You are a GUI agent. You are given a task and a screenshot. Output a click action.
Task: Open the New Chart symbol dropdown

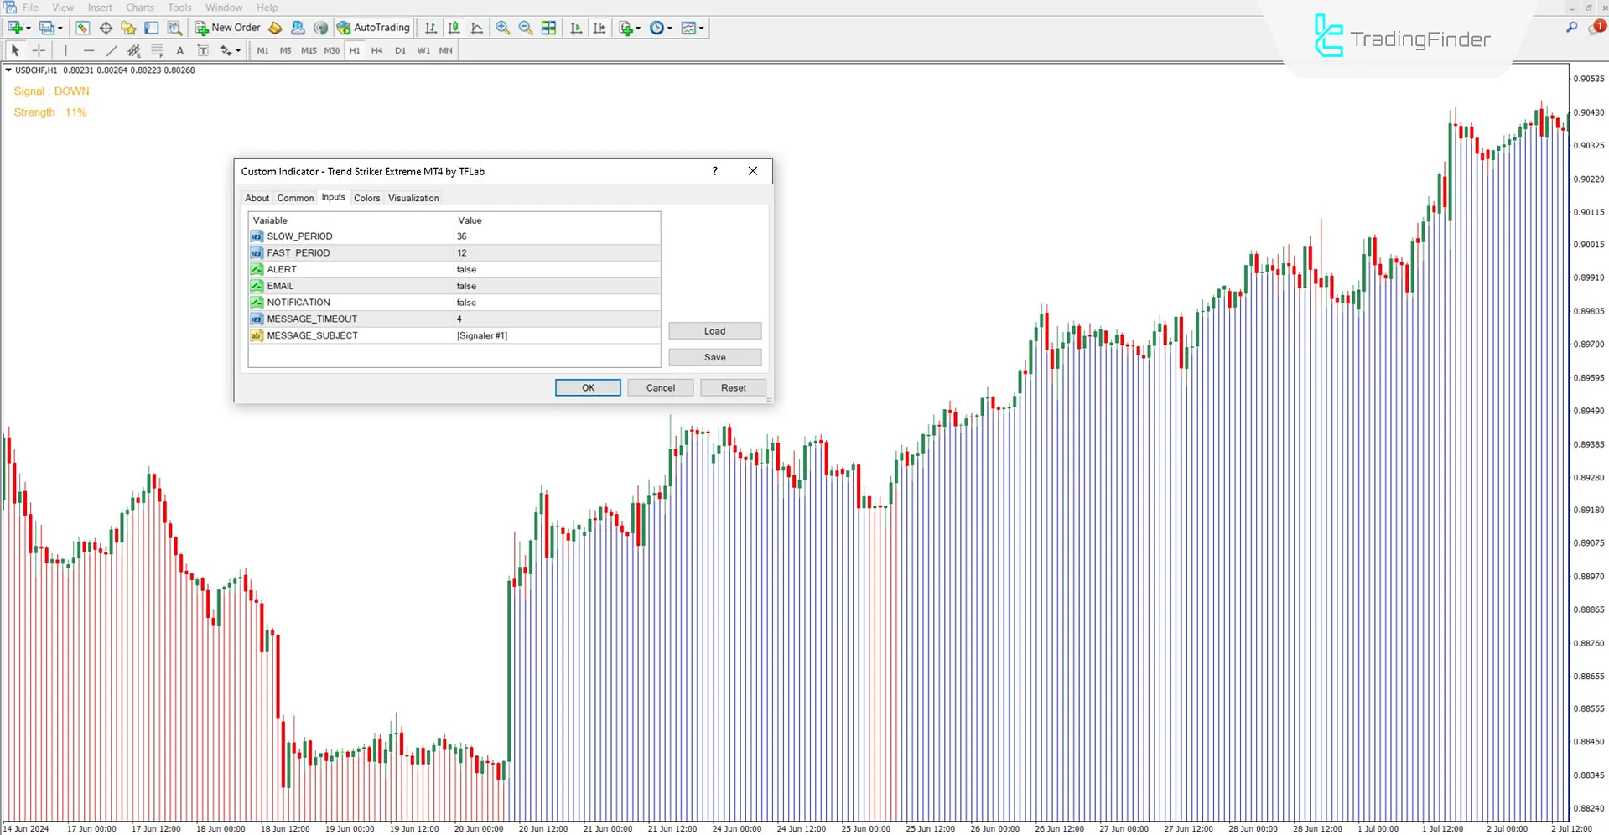[639, 28]
